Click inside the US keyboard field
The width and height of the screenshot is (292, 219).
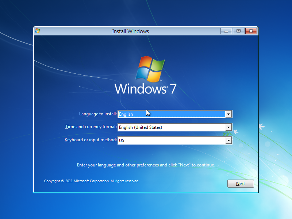tap(164, 140)
